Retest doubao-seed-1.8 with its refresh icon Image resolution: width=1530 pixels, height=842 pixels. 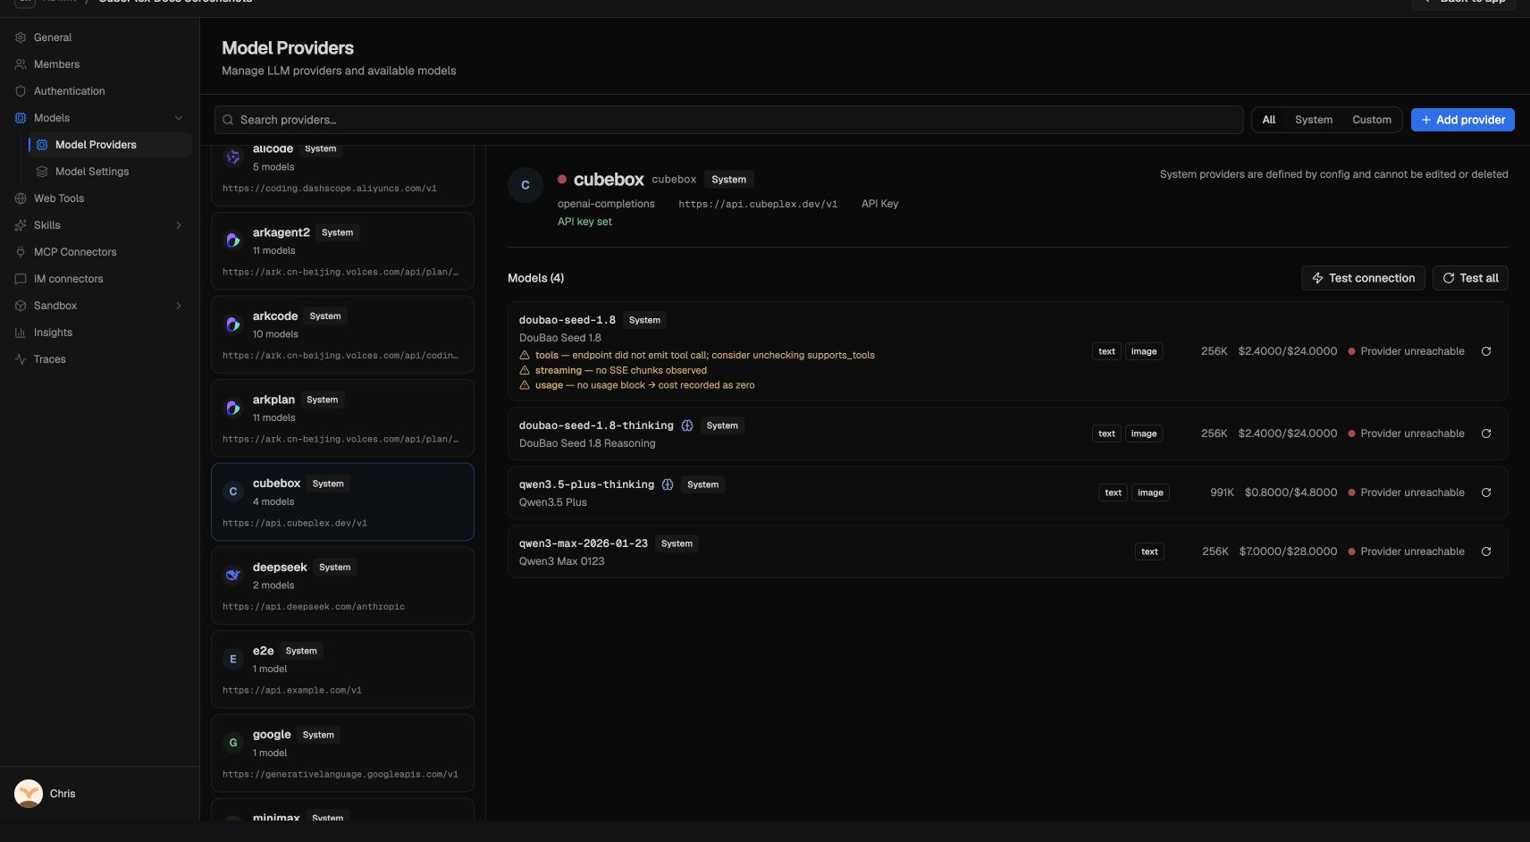[x=1486, y=351]
